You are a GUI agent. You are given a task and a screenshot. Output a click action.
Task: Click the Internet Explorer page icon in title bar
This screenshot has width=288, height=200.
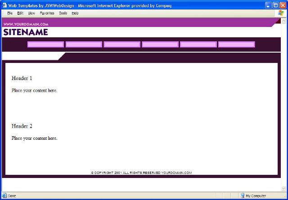[x=4, y=5]
